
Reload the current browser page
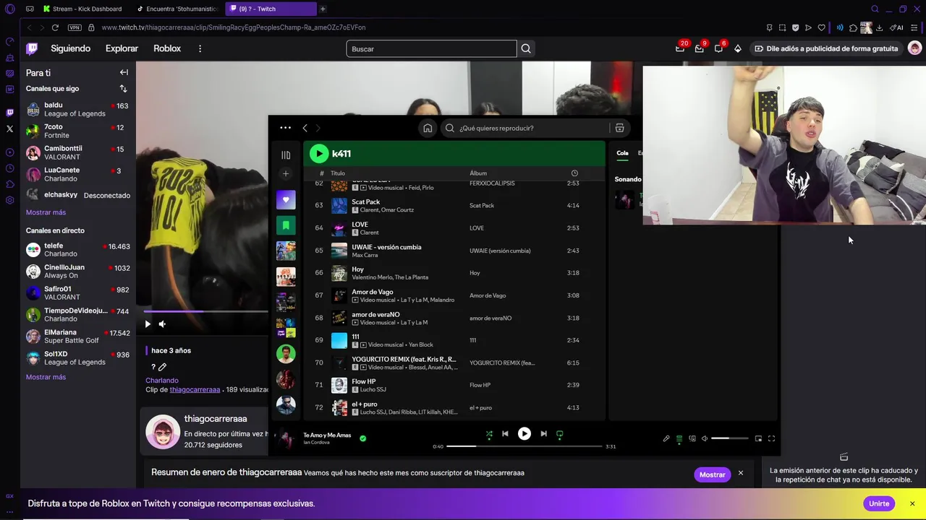55,27
